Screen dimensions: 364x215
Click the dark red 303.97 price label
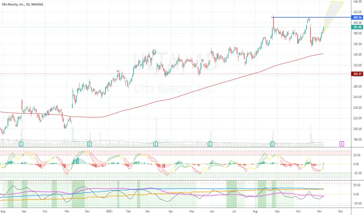(357, 74)
